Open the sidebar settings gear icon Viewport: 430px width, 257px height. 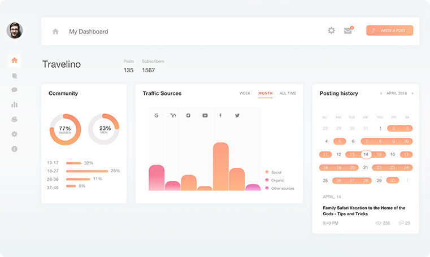[15, 134]
